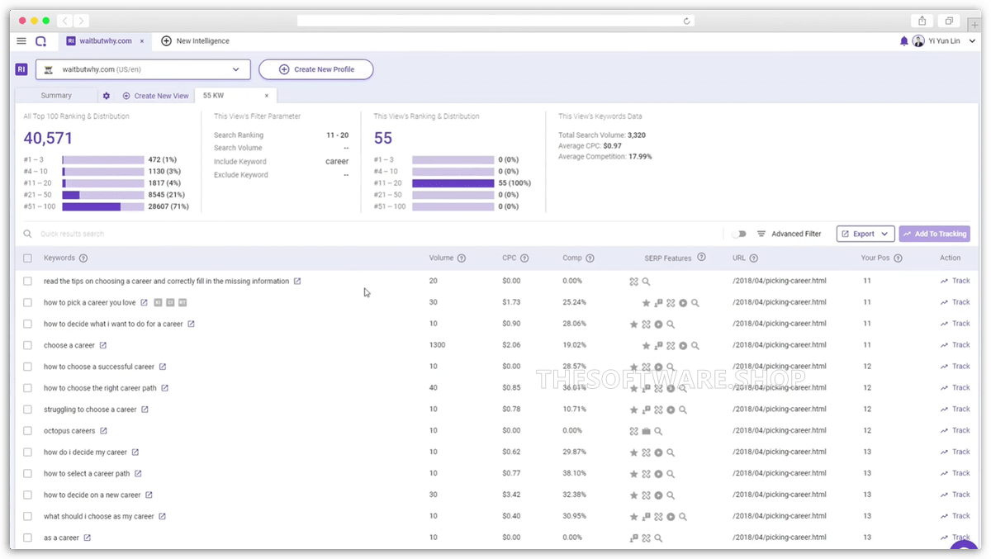The width and height of the screenshot is (991, 559).
Task: Open the Export dropdown
Action: 865,234
